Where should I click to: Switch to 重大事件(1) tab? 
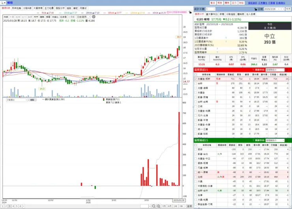click(x=212, y=14)
